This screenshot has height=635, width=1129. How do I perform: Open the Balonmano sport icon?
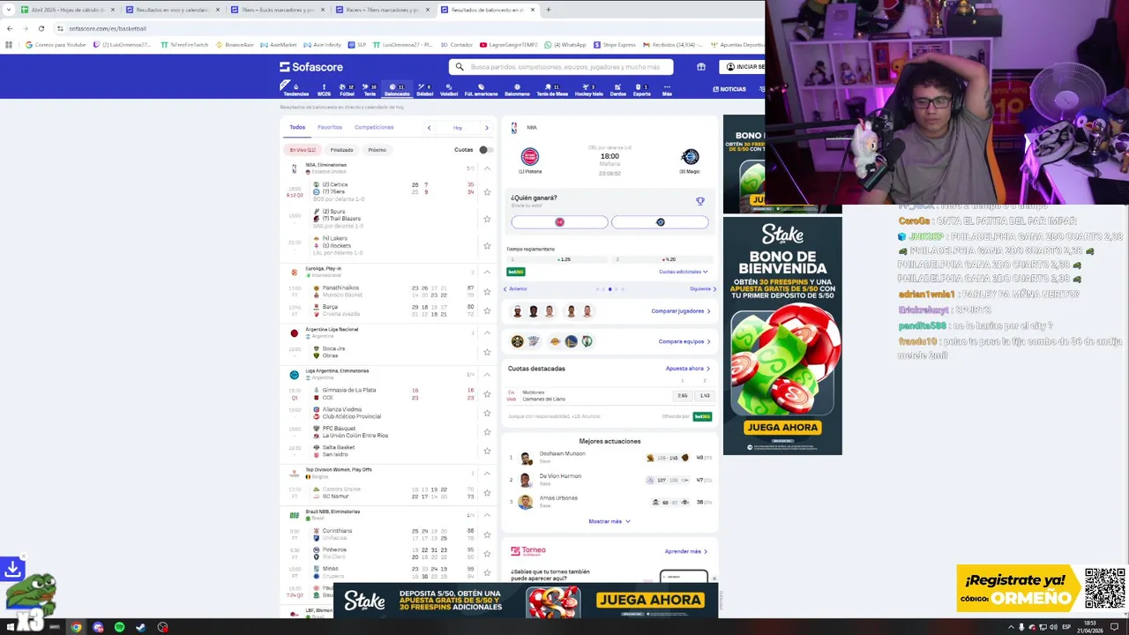coord(517,90)
